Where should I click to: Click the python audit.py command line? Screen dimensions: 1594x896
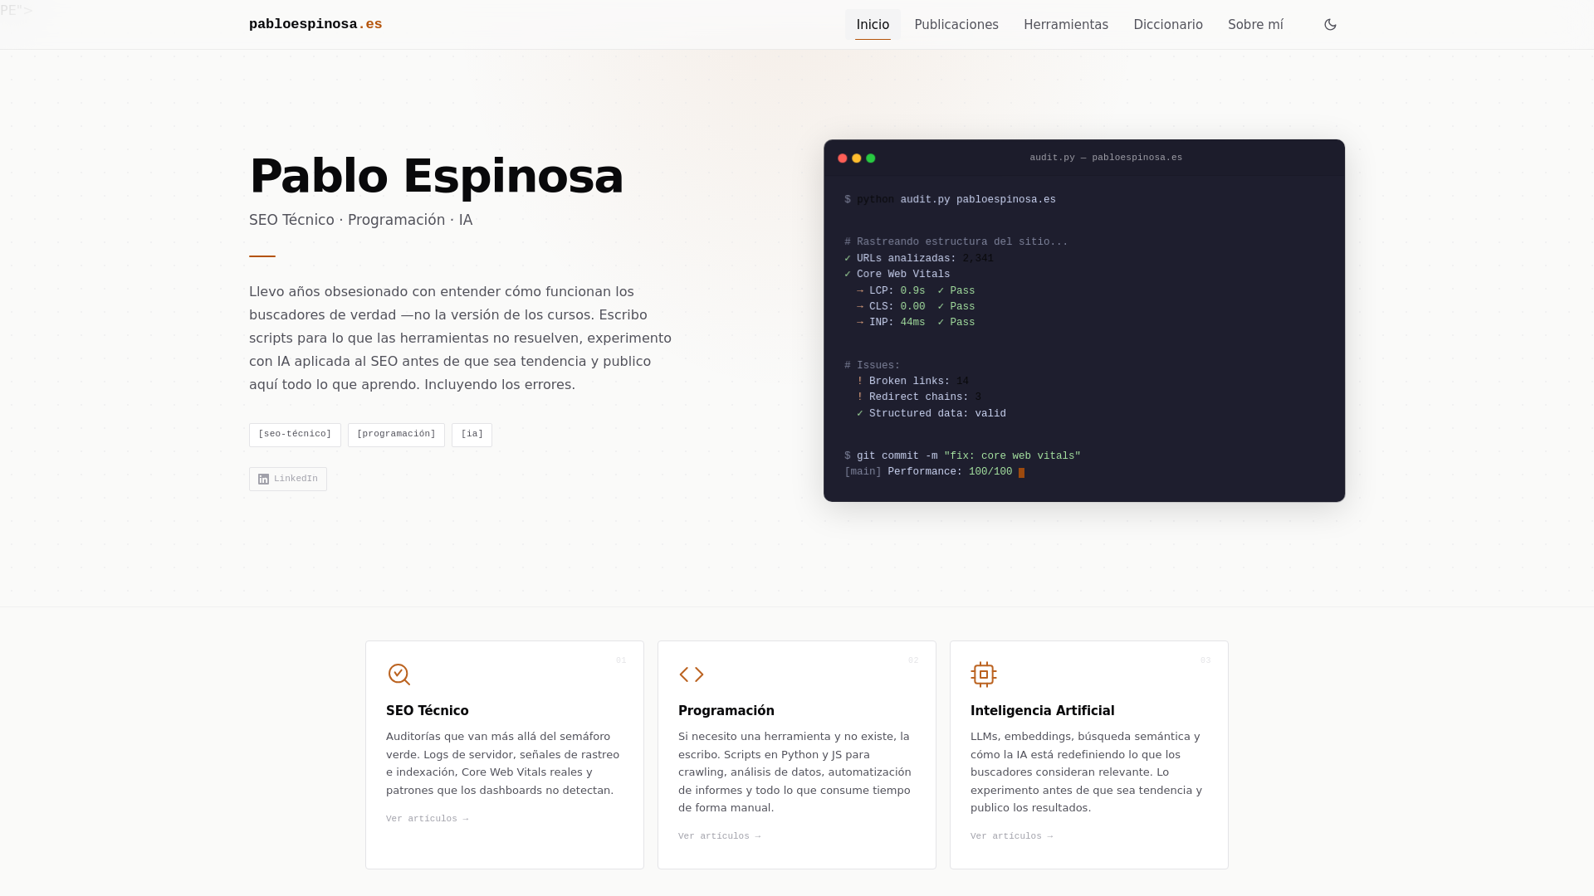[951, 200]
